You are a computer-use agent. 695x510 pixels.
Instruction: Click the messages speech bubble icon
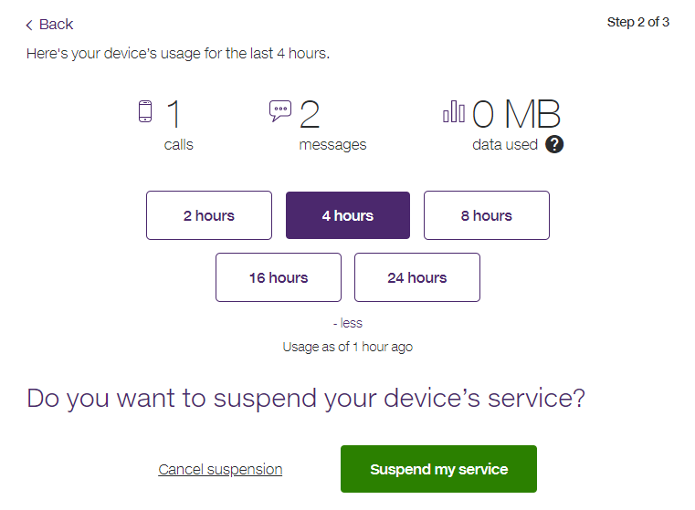click(280, 110)
